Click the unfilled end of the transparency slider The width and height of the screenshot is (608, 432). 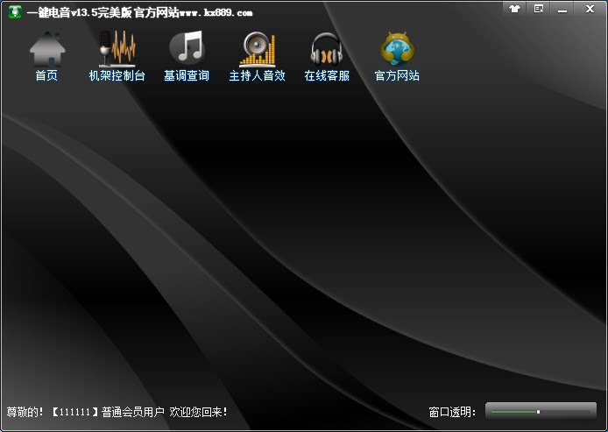(x=566, y=412)
